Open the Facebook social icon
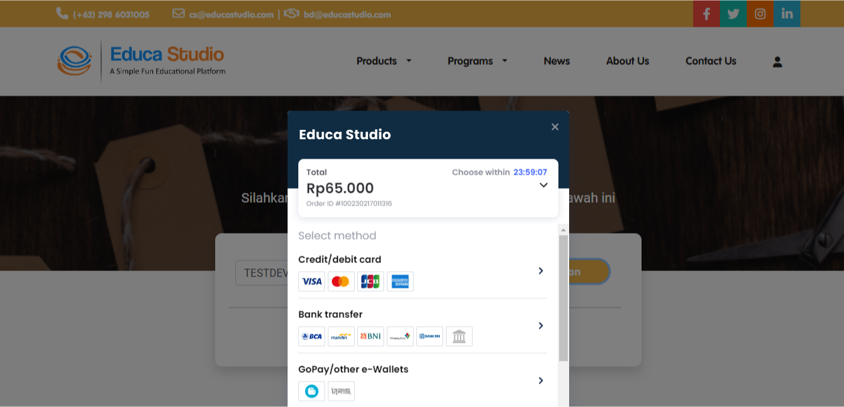The width and height of the screenshot is (844, 407). 707,13
